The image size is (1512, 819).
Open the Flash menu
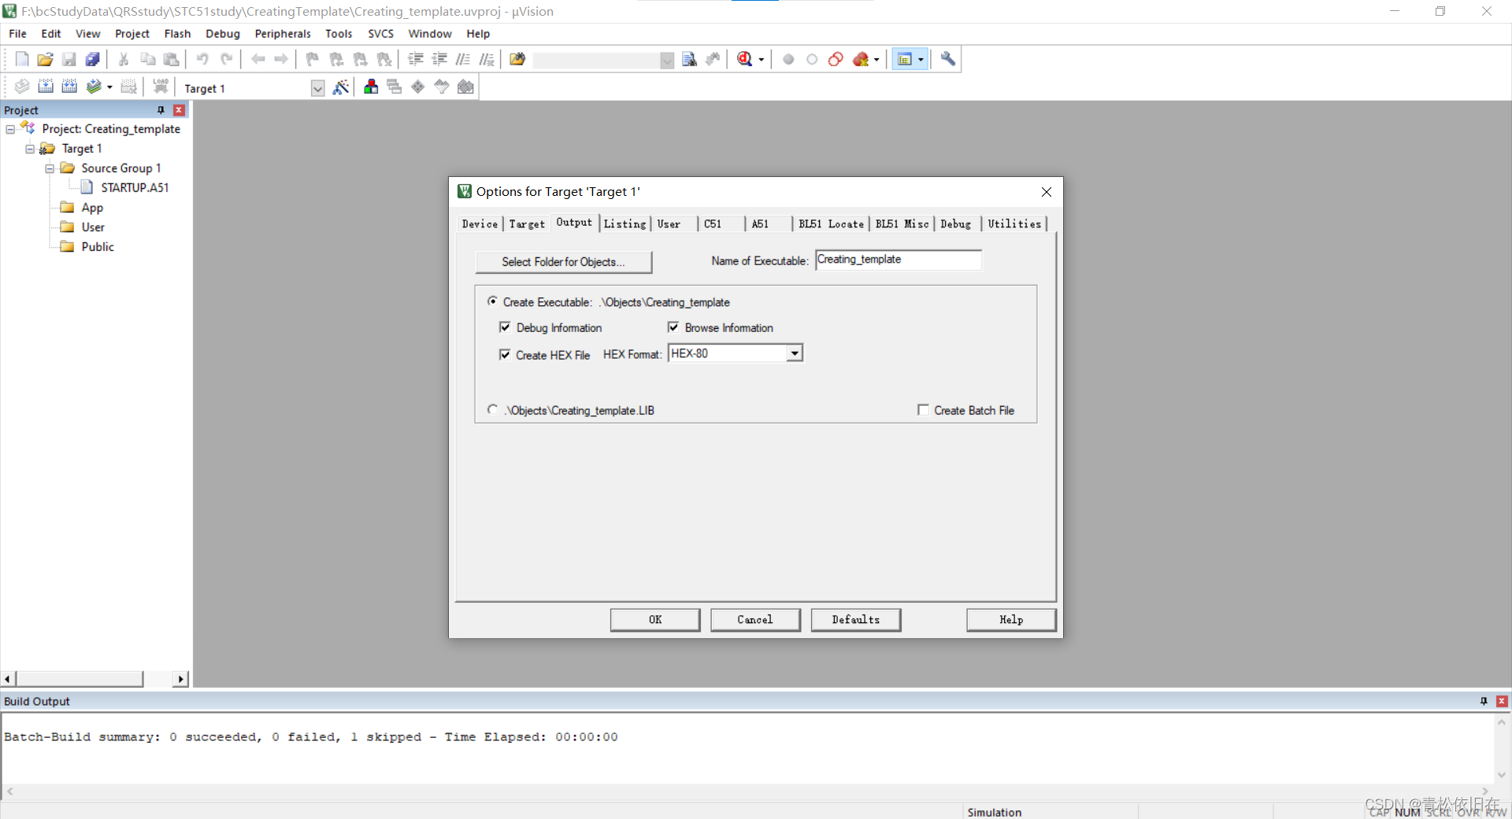pos(177,34)
